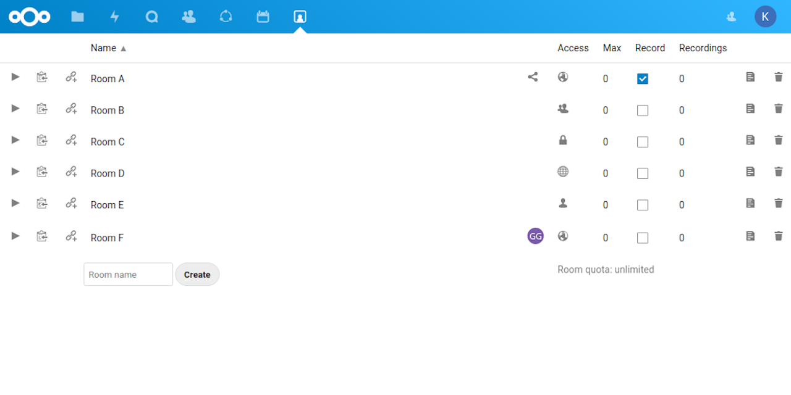This screenshot has width=791, height=395.
Task: Sort by Access column header
Action: point(573,48)
